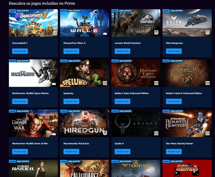Screen dimensions: 215x177
Task: Click the Epic Games icon on Jurassic World Evolution
Action: tap(156, 33)
